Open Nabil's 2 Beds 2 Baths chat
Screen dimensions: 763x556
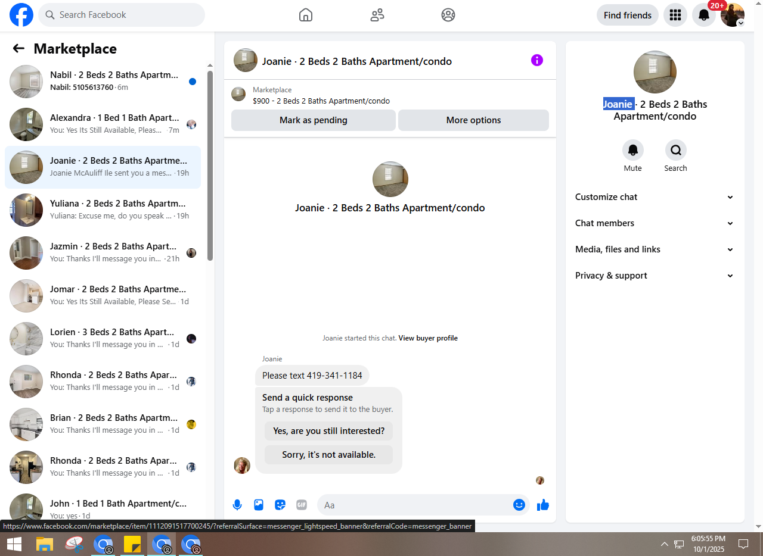[x=103, y=82]
